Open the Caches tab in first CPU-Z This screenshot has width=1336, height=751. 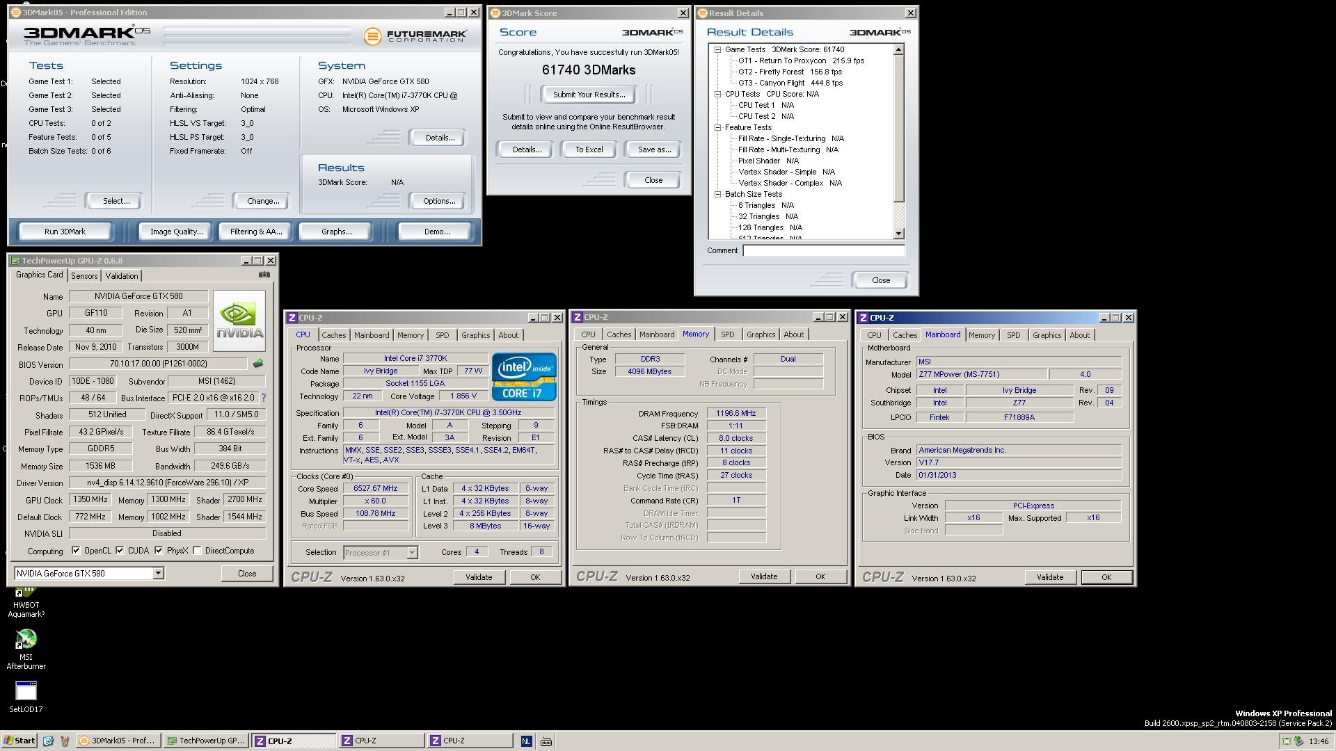[x=333, y=335]
